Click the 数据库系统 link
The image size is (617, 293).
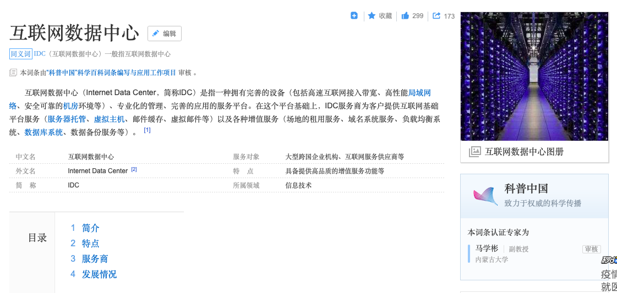point(43,132)
